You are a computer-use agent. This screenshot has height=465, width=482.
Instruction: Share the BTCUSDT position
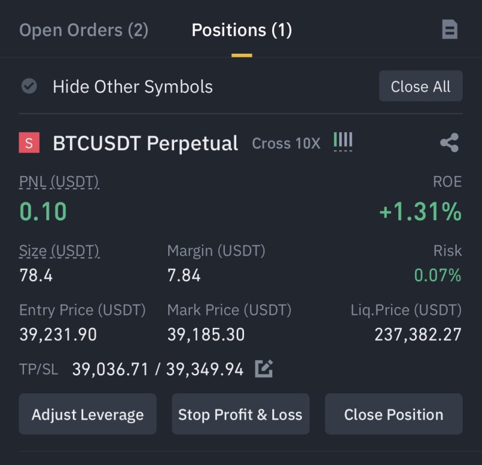(449, 142)
